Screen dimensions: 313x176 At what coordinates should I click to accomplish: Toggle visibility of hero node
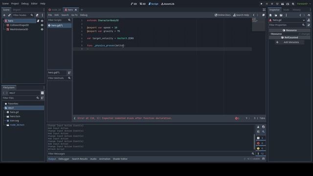pyautogui.click(x=42, y=21)
